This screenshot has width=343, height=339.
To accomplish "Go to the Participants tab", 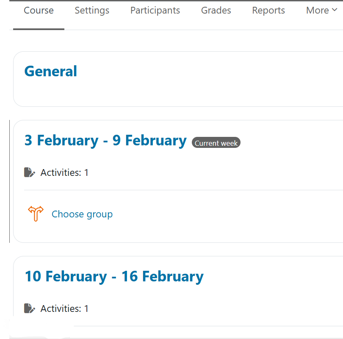I will click(x=155, y=11).
